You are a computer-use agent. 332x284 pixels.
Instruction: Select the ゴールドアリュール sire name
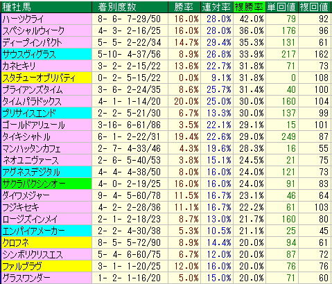33,125
